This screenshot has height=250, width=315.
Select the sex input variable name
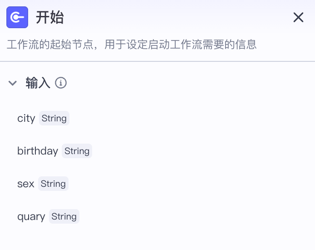tap(26, 184)
